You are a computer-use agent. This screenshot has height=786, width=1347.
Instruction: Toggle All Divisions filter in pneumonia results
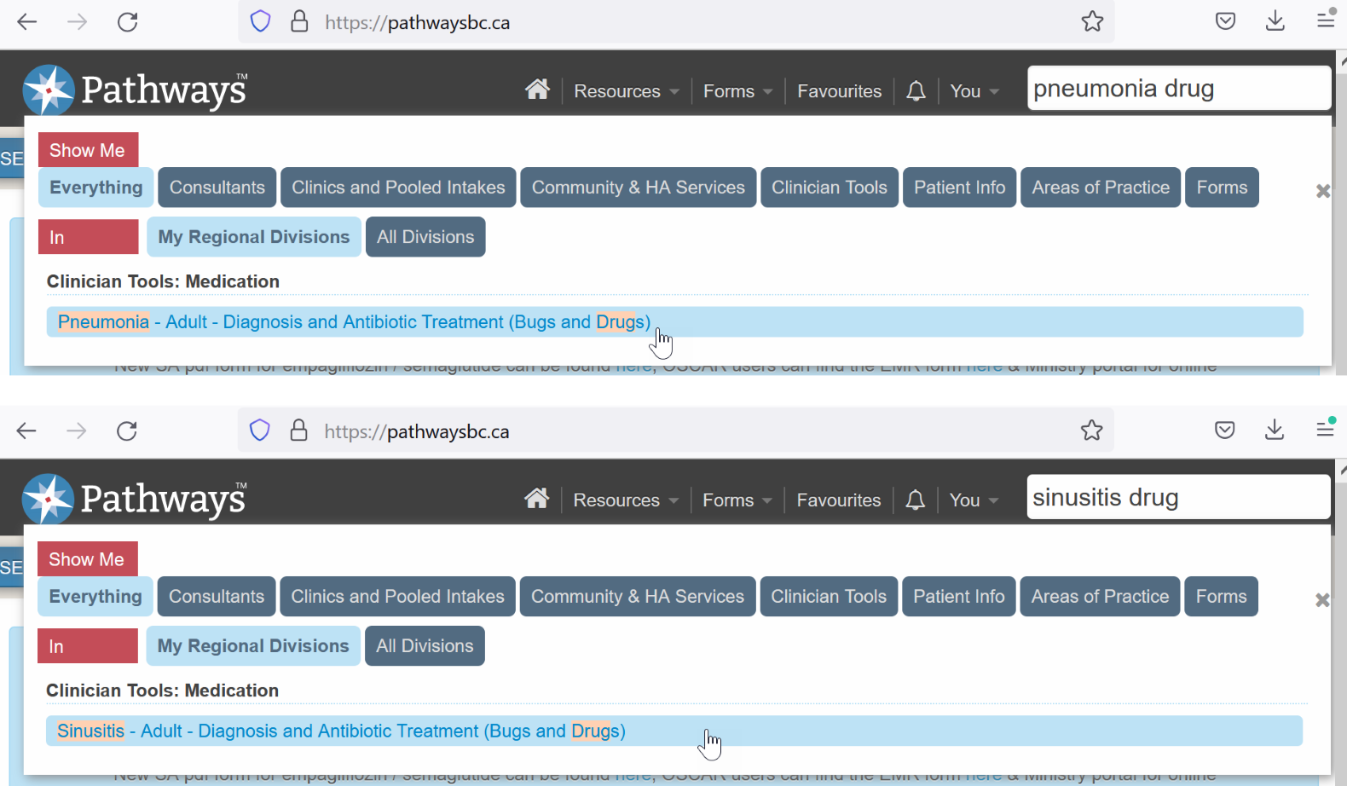pyautogui.click(x=425, y=237)
